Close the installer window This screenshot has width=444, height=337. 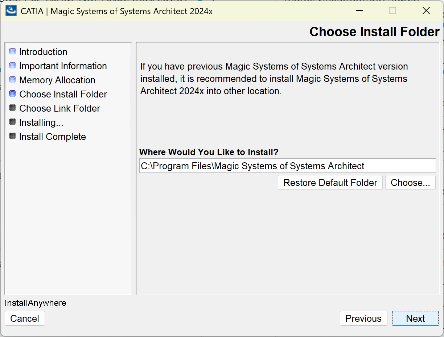coord(426,11)
